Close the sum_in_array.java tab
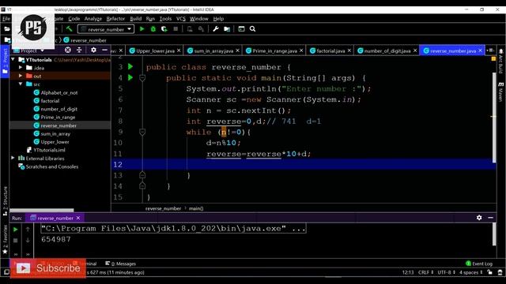 (x=238, y=50)
